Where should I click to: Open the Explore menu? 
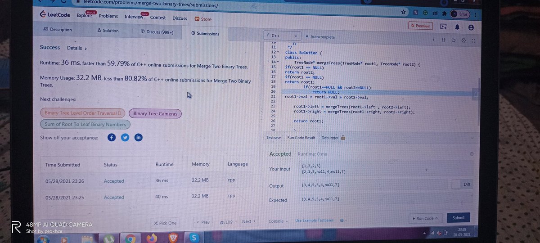[84, 15]
